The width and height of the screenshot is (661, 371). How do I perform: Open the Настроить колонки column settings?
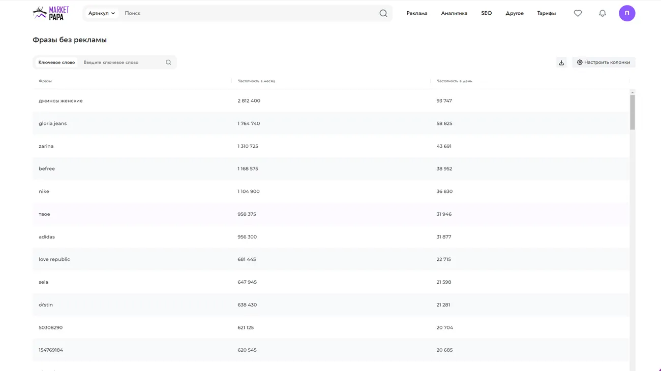(x=603, y=62)
